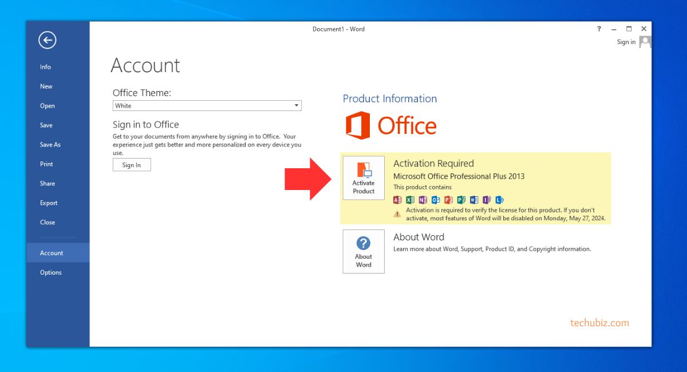Screen dimensions: 687x372
Task: Open the Info page
Action: [x=58, y=67]
